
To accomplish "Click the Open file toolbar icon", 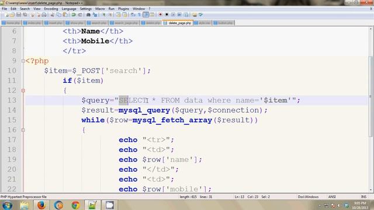I will (x=12, y=15).
